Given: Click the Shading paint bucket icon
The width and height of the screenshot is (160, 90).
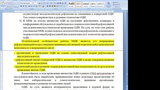Looking at the screenshot, I should (x=61, y=6).
